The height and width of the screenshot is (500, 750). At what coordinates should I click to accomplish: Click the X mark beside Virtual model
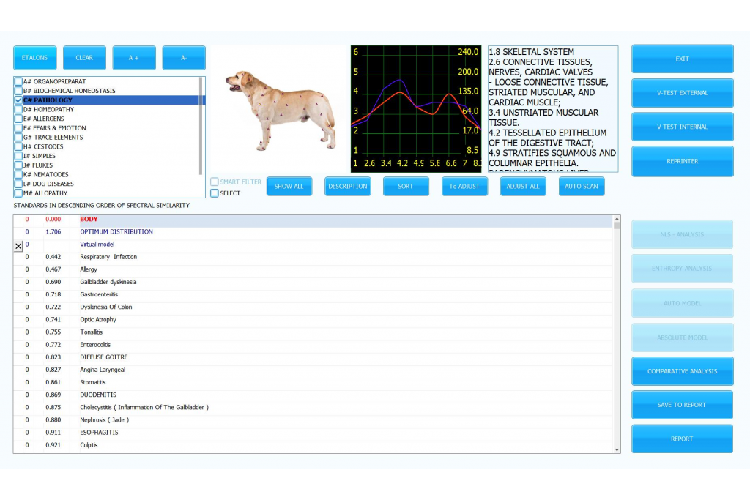tap(18, 246)
